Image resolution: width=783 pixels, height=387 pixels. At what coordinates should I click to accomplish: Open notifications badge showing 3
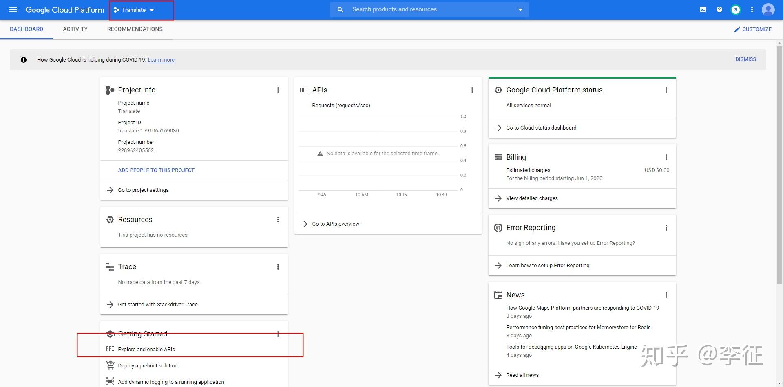(x=735, y=10)
